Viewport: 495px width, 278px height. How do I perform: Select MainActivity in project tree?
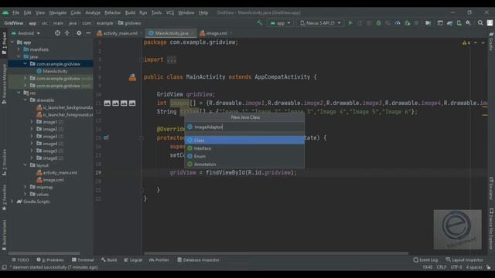tap(55, 71)
